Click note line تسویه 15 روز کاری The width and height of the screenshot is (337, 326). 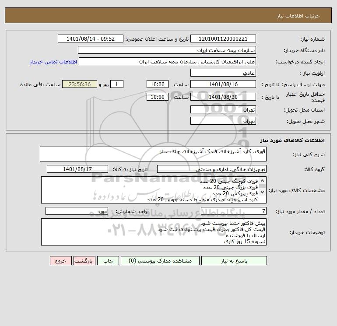(245, 242)
